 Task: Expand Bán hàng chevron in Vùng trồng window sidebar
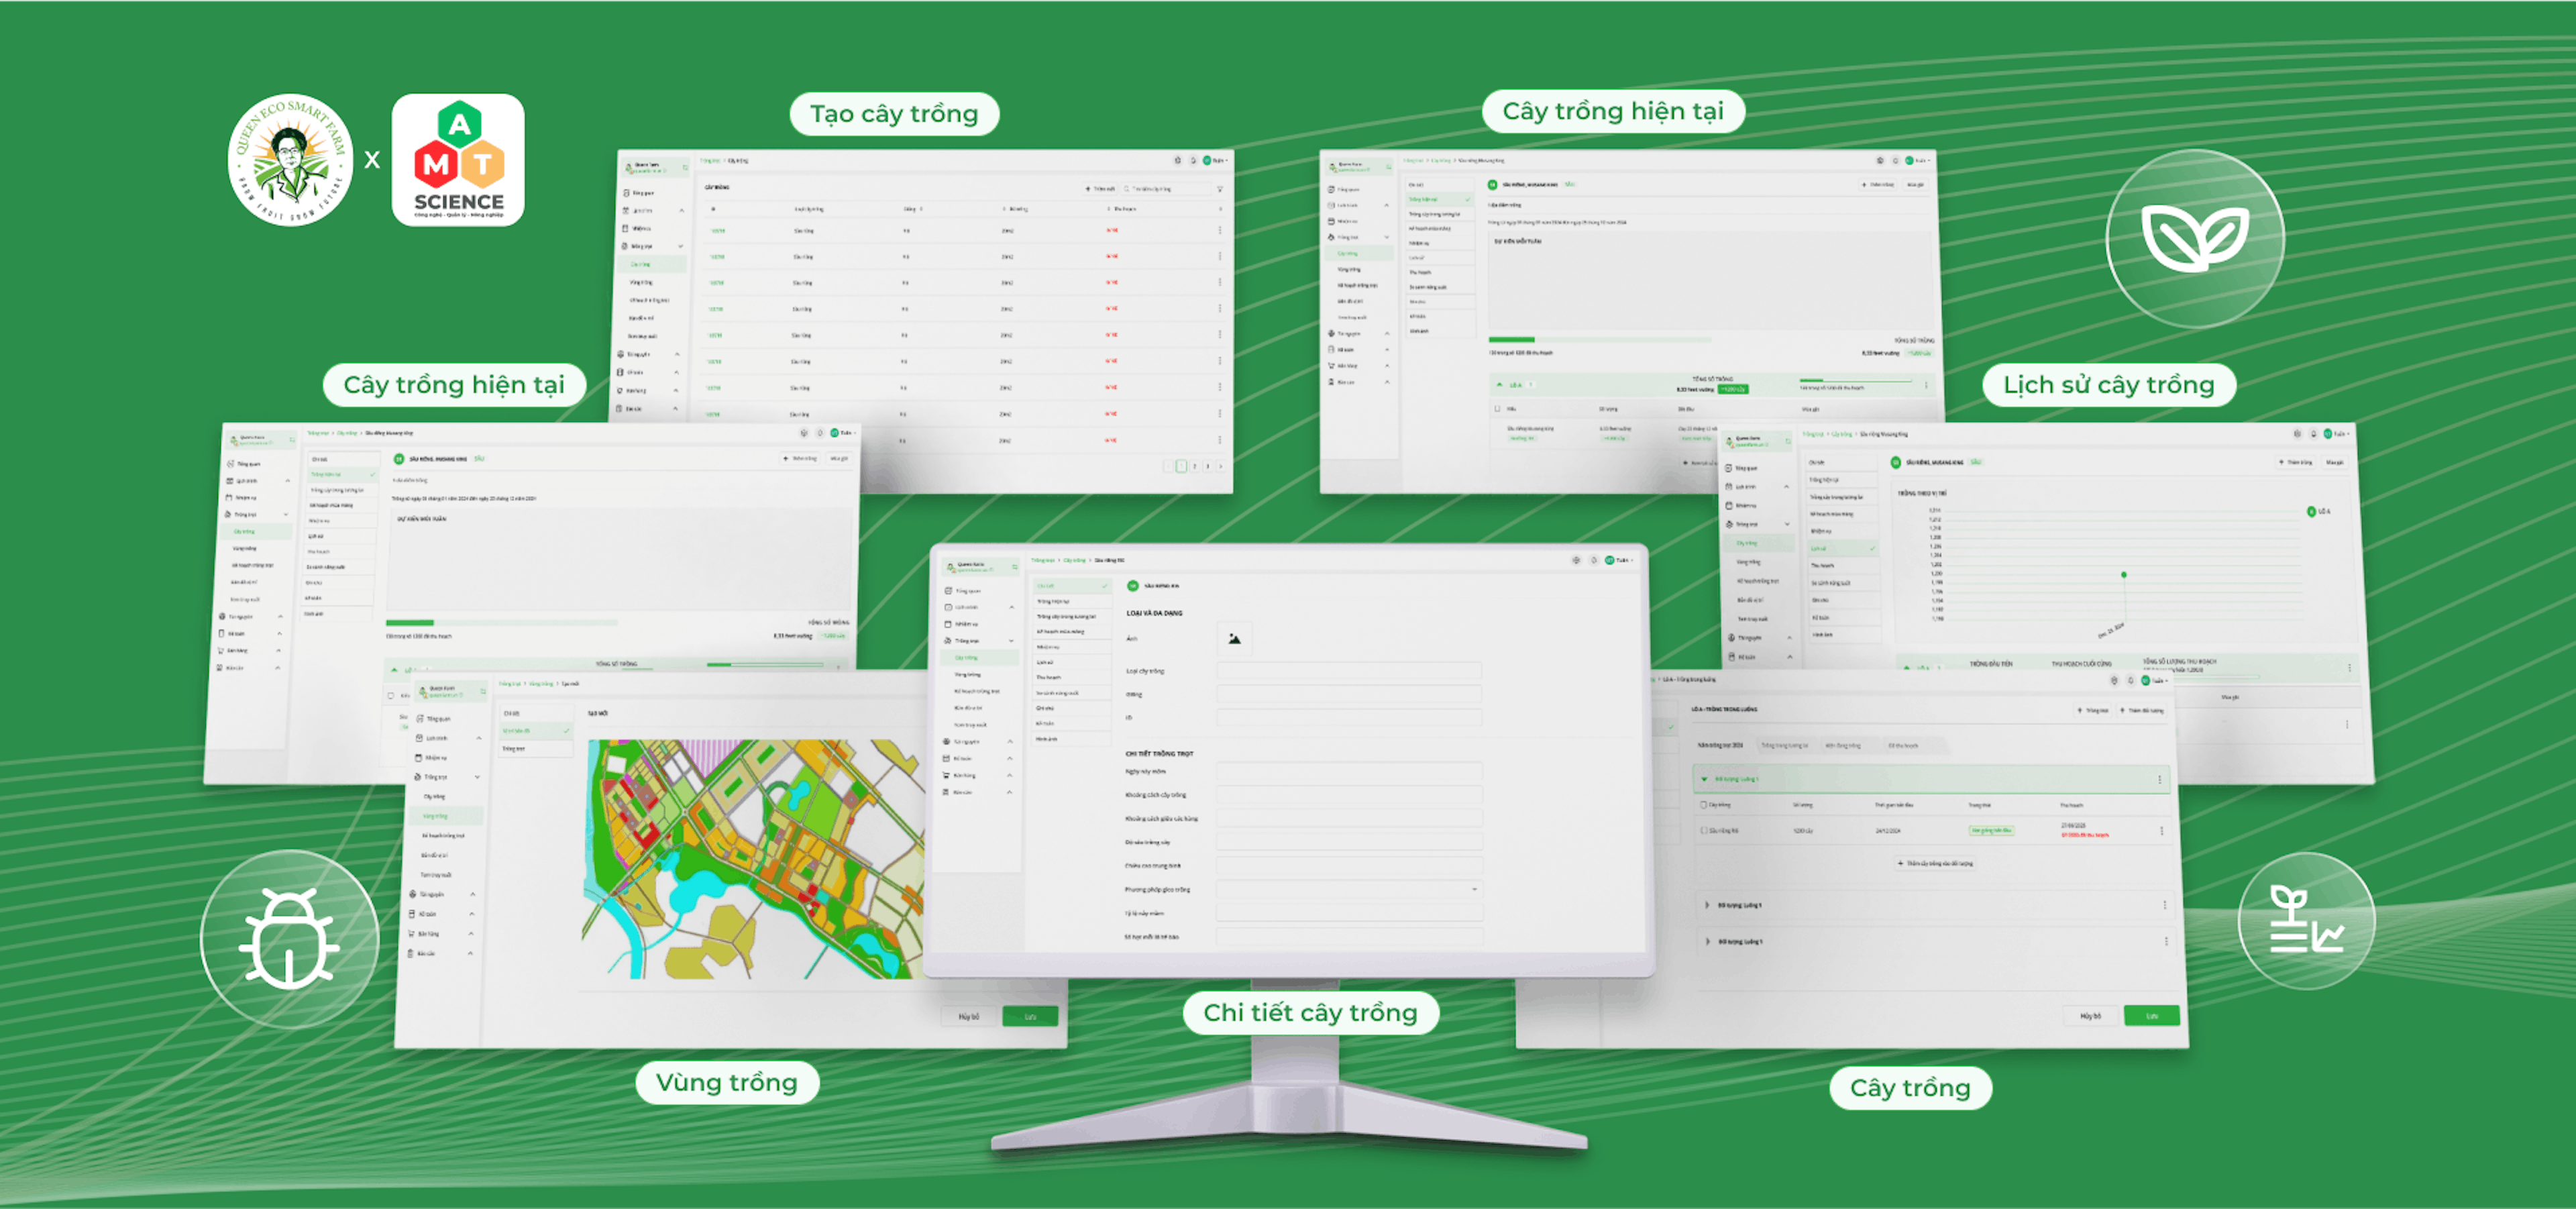tap(471, 934)
